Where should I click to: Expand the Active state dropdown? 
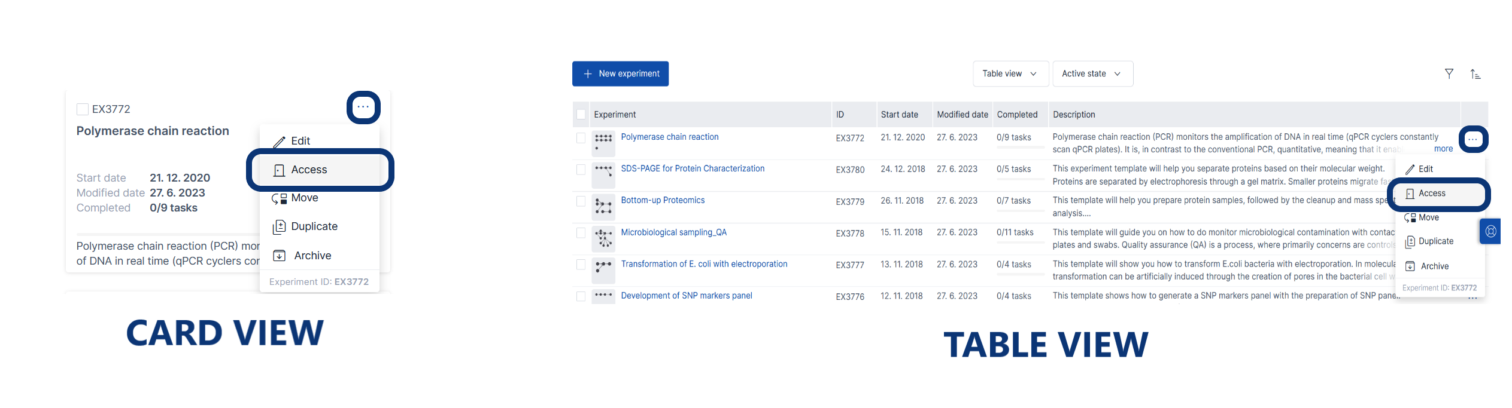pos(1092,73)
